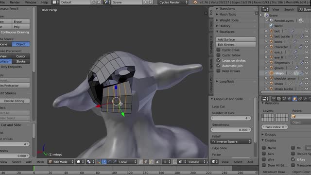Switch to Constraints chain-link tab
The image size is (311, 175).
(x=300, y=99)
